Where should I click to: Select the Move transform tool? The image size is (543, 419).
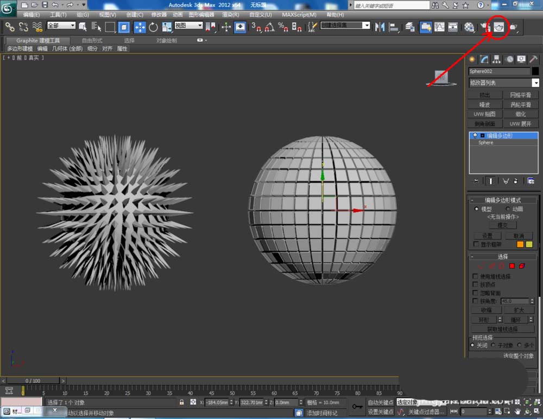pos(140,27)
